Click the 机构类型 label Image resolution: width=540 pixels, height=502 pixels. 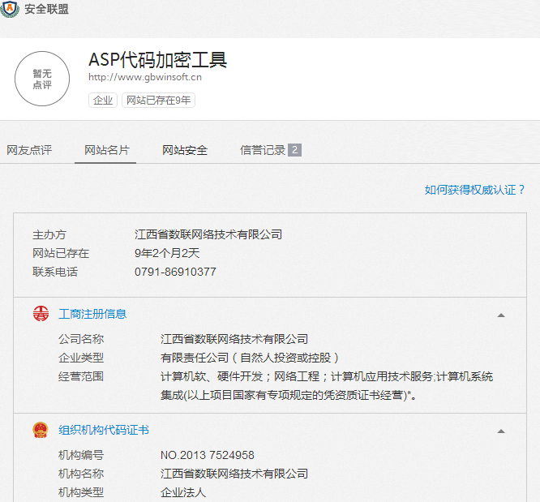coord(81,492)
